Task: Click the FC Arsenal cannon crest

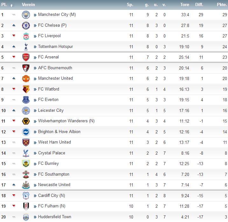Action: tap(26, 57)
